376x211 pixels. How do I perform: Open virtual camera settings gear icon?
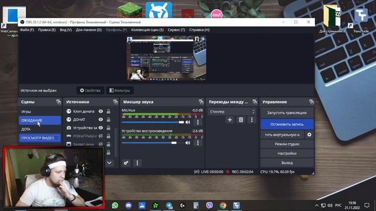click(x=310, y=135)
